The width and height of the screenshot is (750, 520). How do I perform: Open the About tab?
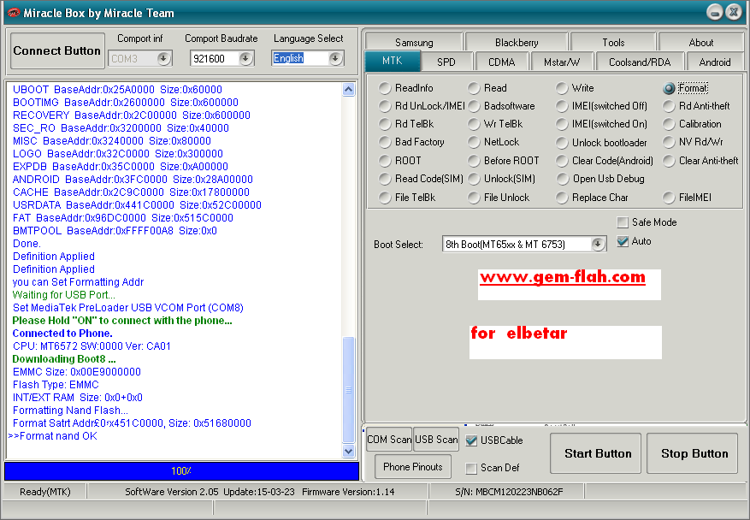click(701, 42)
